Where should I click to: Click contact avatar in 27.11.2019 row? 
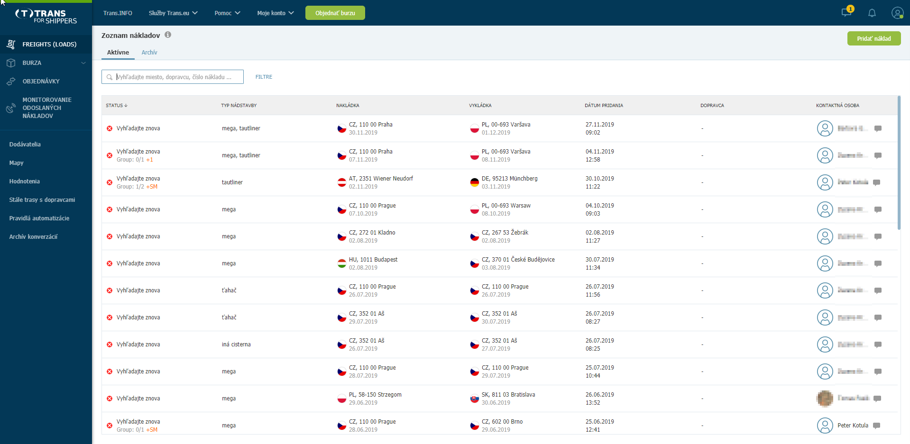[x=825, y=128]
